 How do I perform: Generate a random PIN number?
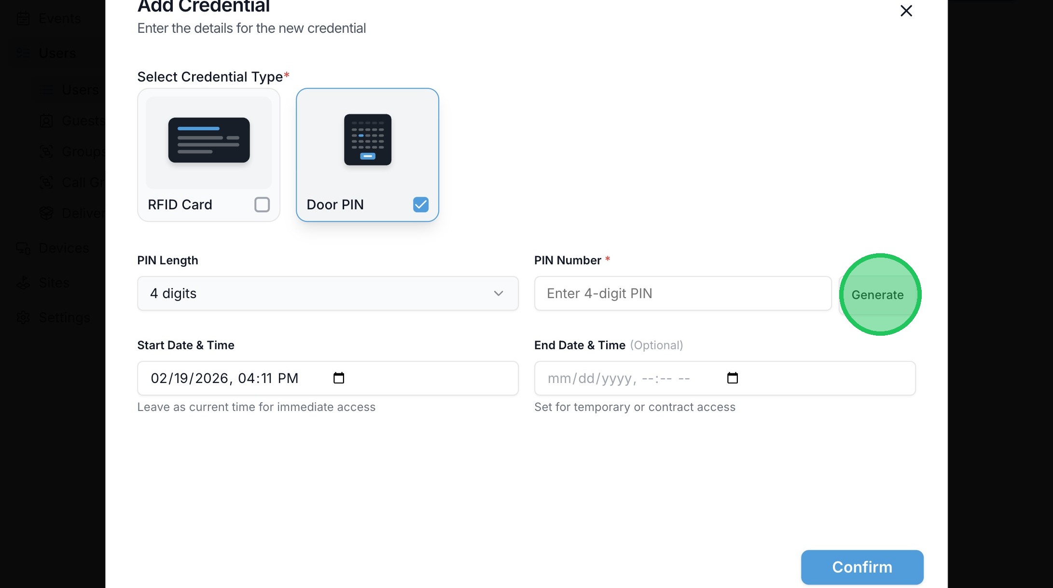click(877, 295)
